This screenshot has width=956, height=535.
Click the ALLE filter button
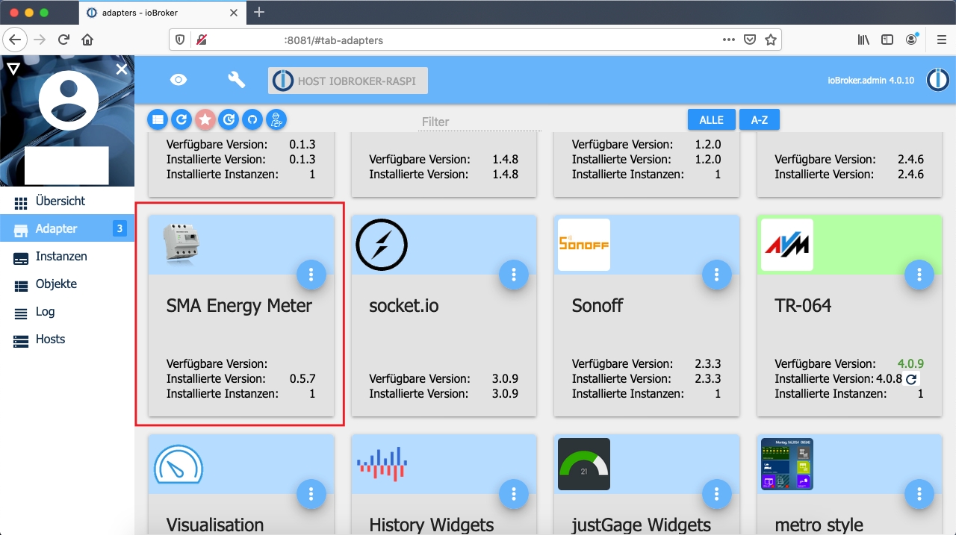pos(711,119)
